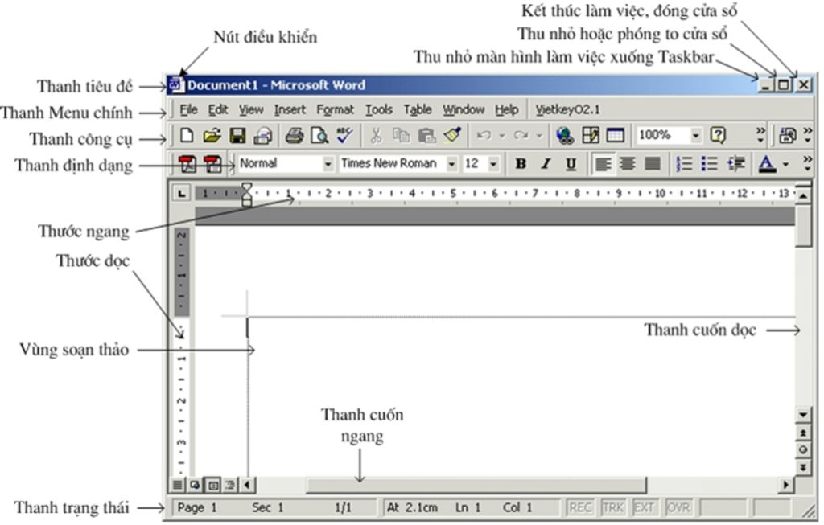
Task: Copy selection using Copy icon
Action: pyautogui.click(x=401, y=135)
